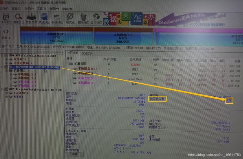Image resolution: width=243 pixels, height=159 pixels.
Task: Expand the 本地磁盘(G:) tree node
Action: click(6, 63)
